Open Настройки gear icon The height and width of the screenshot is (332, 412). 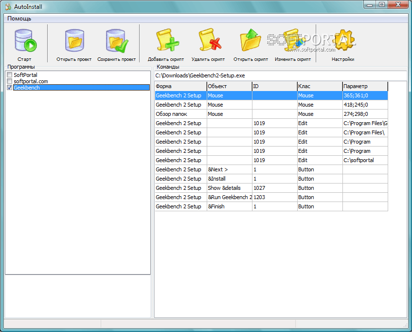(x=343, y=40)
